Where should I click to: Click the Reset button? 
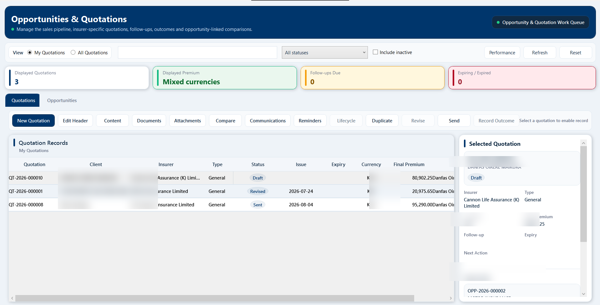point(576,52)
